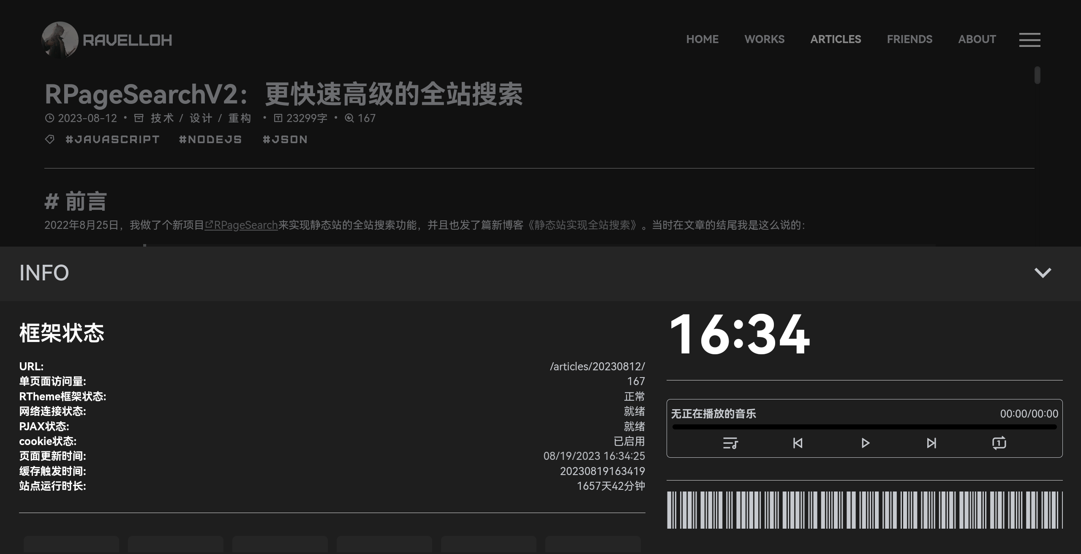Click the view-count icon beside 167
The width and height of the screenshot is (1081, 554).
(349, 118)
